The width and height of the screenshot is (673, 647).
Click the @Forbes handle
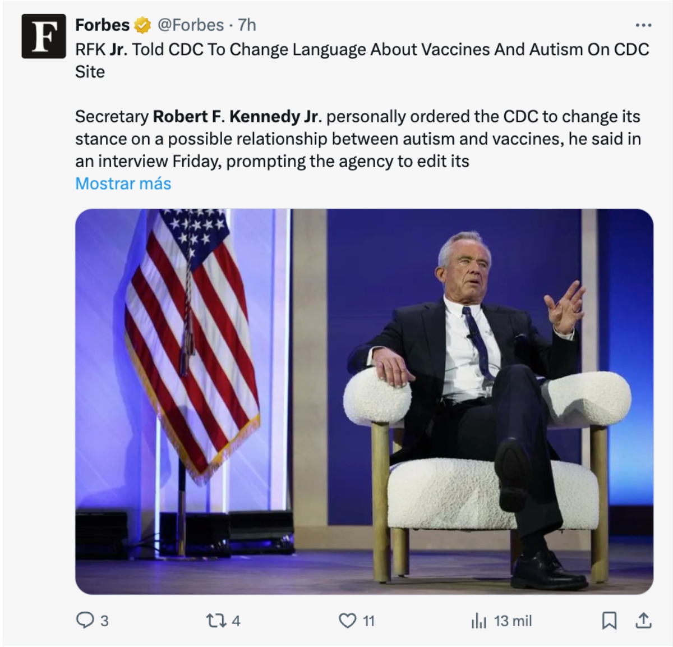pos(190,25)
